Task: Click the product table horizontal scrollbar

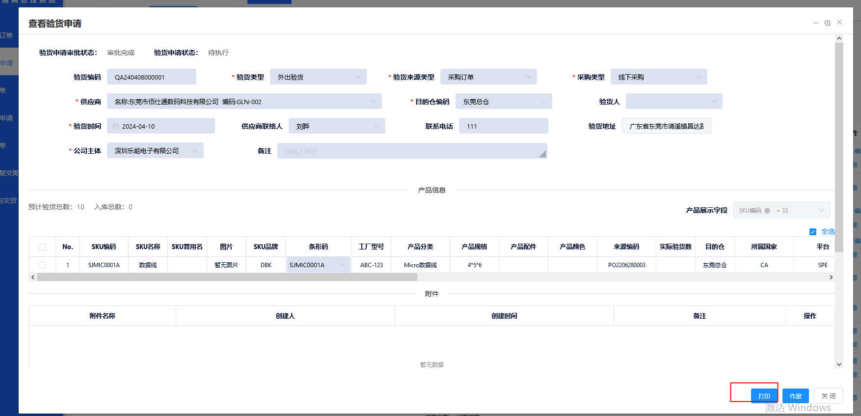Action: (x=227, y=277)
